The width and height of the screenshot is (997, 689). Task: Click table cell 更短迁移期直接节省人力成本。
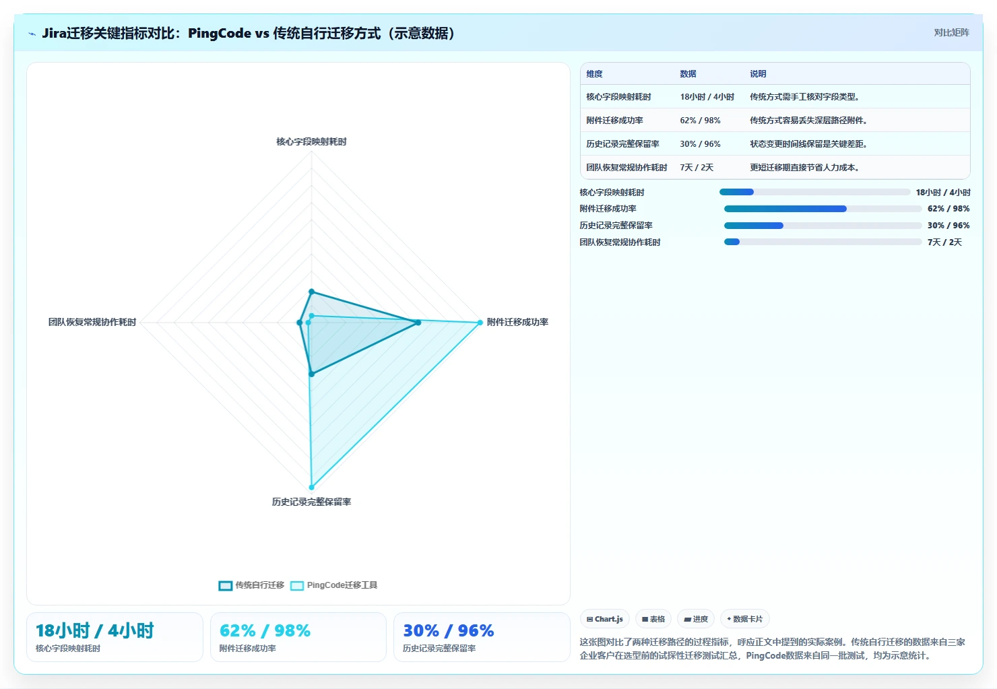click(805, 168)
